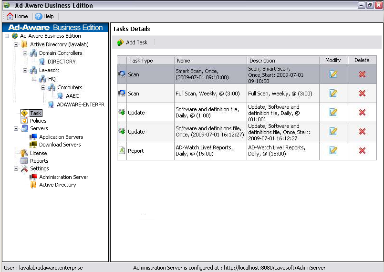Open Help from the toolbar
Viewport: 384px width, 272px height.
[44, 16]
